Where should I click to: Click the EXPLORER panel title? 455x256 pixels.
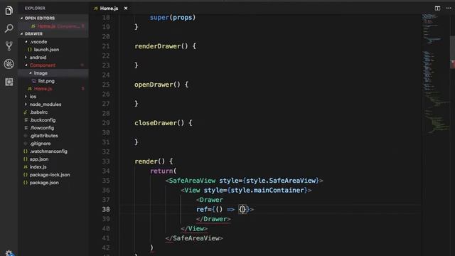35,9
